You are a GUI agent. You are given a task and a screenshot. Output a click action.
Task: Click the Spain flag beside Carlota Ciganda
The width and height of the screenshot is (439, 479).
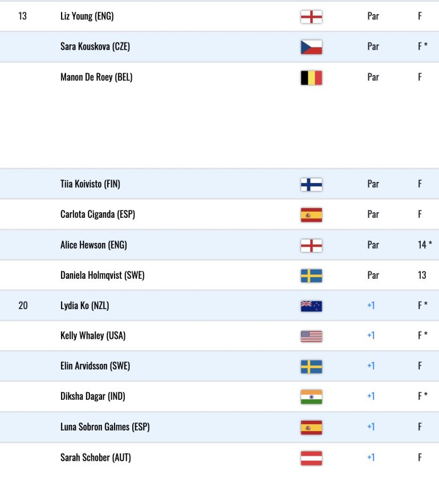(x=311, y=215)
